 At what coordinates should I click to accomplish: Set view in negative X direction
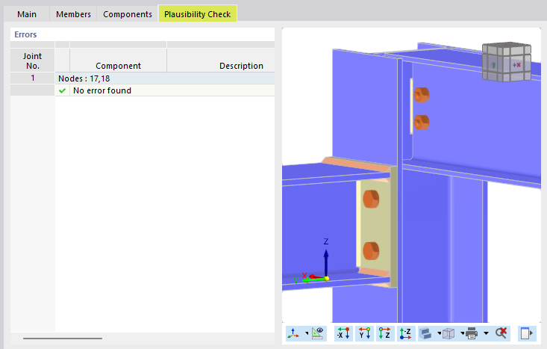point(343,333)
